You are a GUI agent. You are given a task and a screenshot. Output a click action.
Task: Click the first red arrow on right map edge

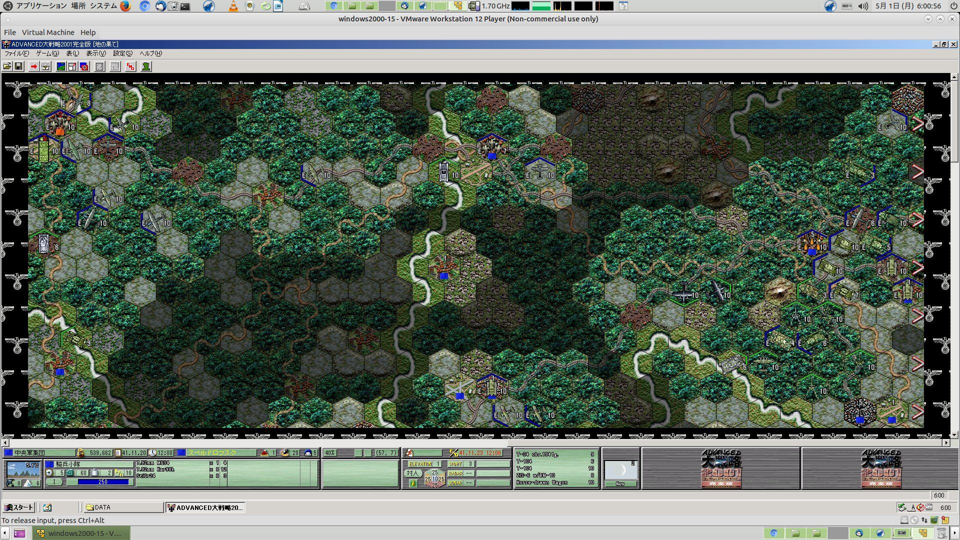pyautogui.click(x=917, y=123)
